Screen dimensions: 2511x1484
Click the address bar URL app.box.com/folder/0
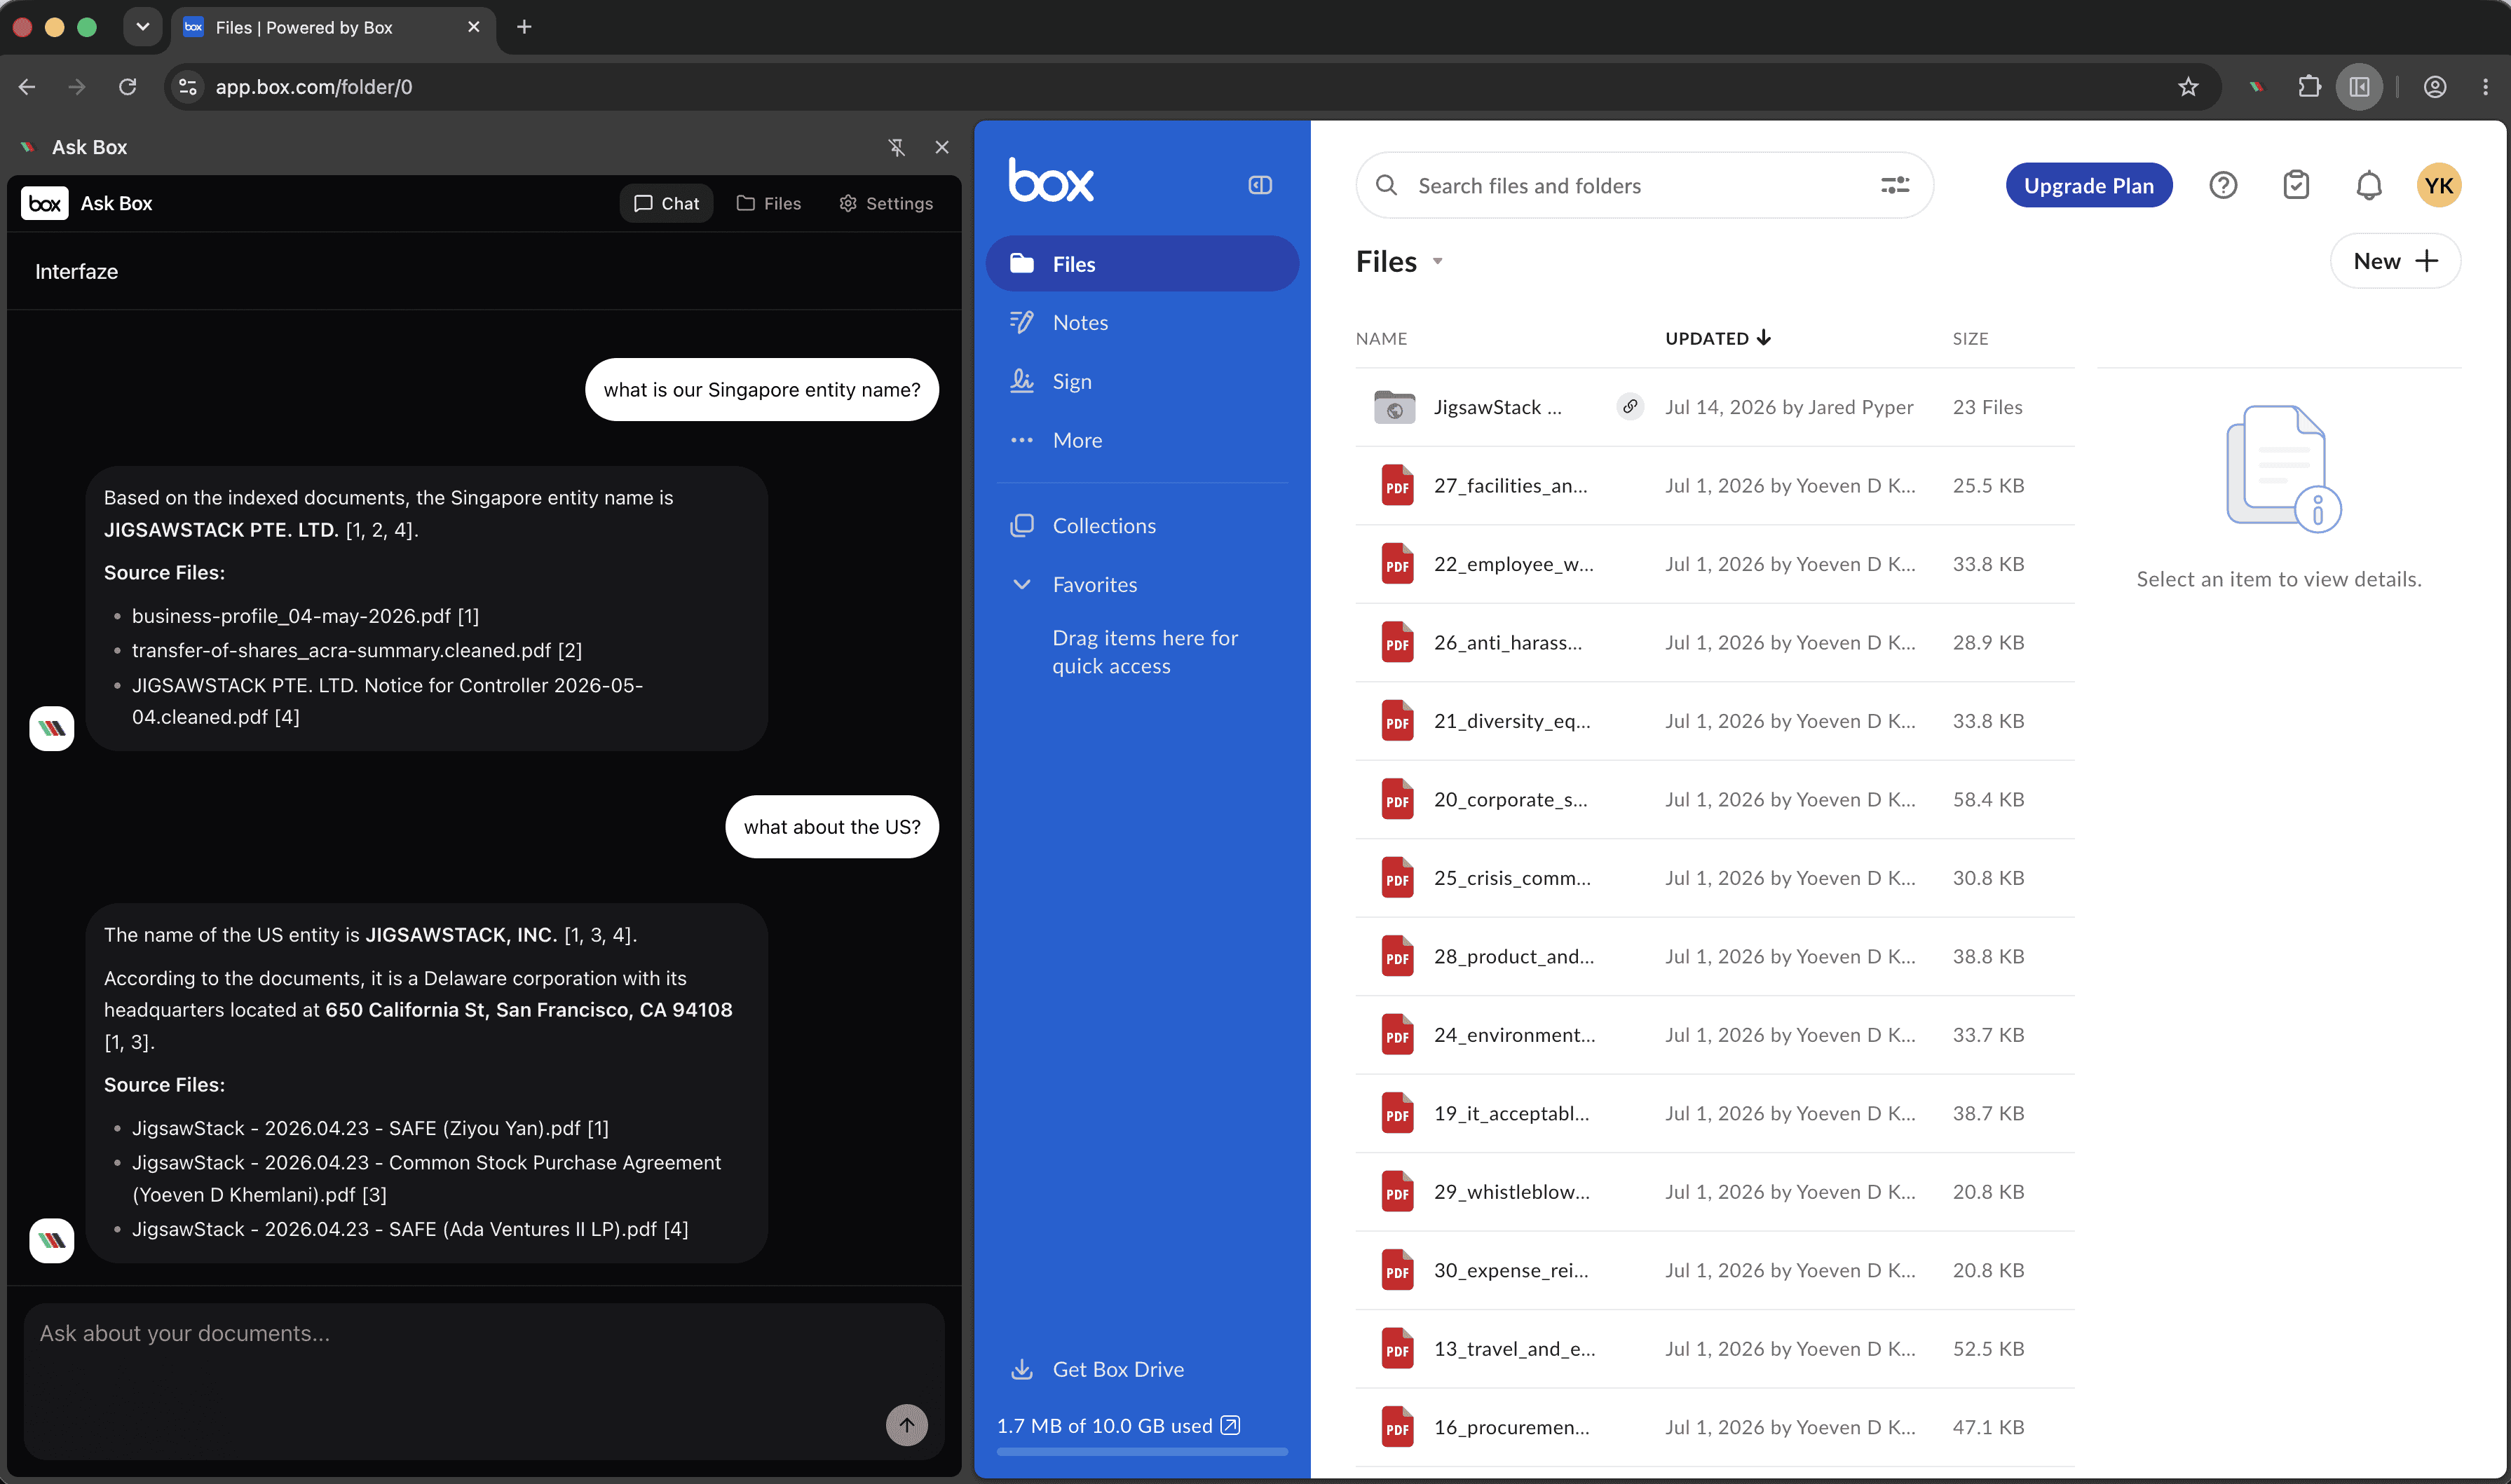[x=314, y=87]
